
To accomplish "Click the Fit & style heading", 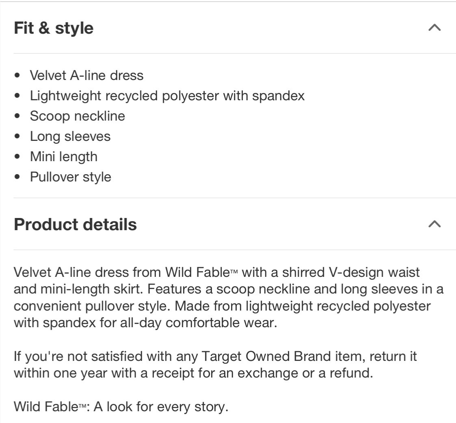I will [x=54, y=28].
